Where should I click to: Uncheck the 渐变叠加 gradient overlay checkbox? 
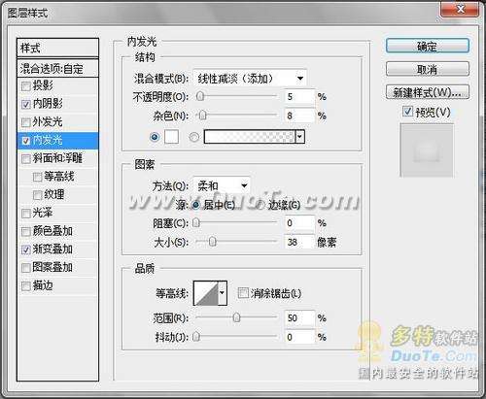pos(25,249)
